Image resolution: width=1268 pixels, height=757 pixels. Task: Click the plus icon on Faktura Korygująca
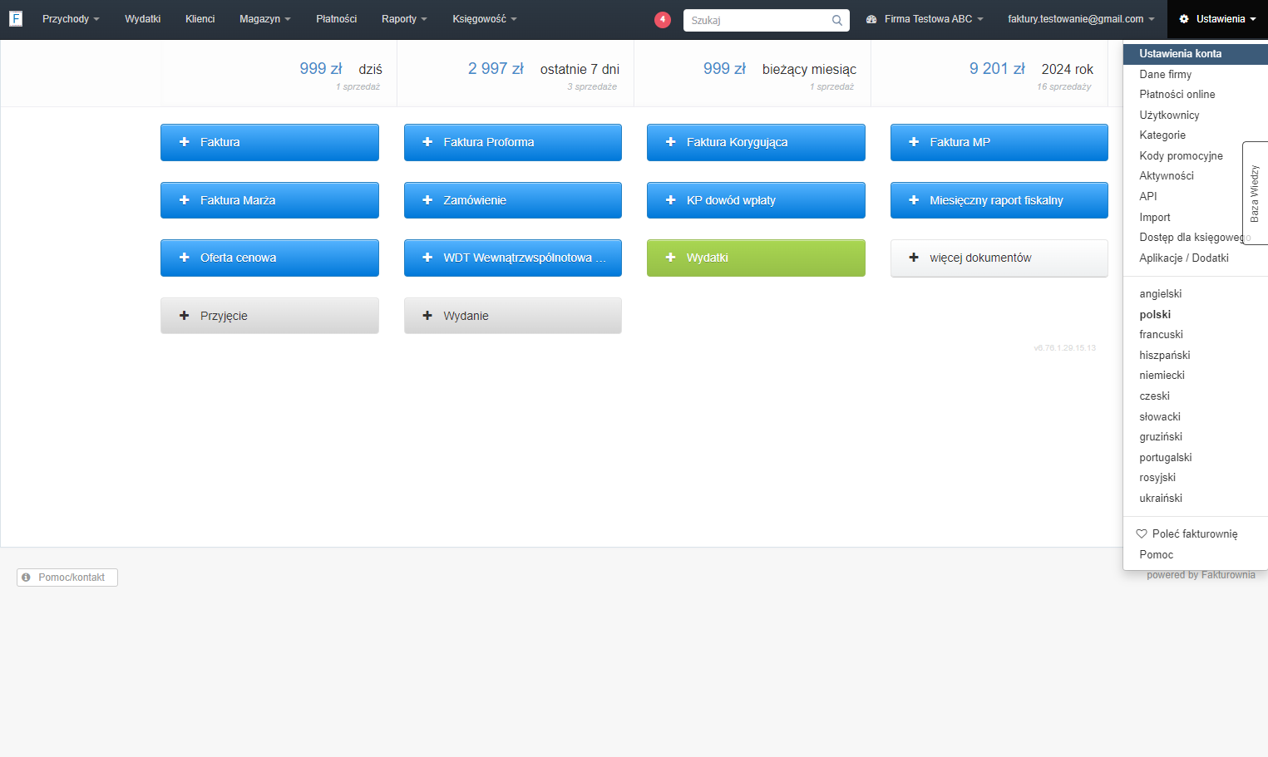coord(671,142)
